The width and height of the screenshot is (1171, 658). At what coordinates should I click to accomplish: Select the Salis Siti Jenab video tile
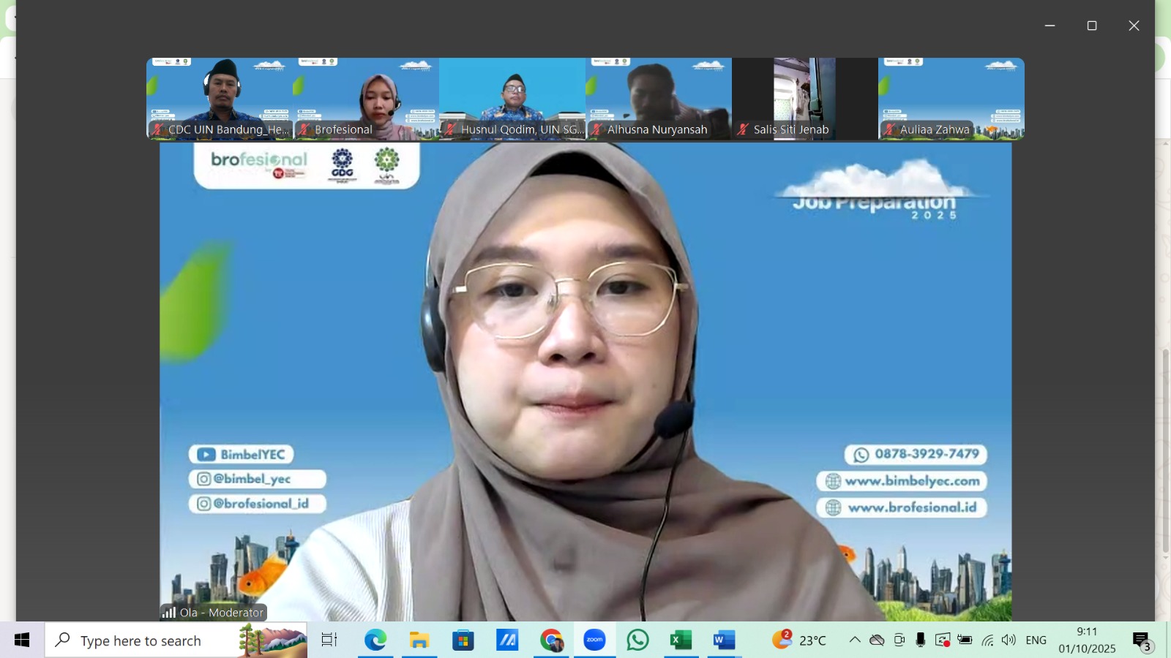pos(804,98)
